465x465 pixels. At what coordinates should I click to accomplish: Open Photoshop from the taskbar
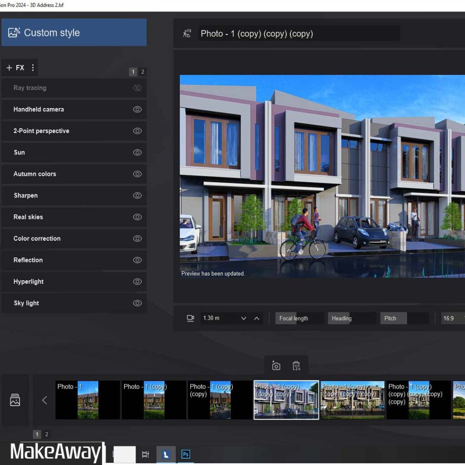tap(185, 454)
